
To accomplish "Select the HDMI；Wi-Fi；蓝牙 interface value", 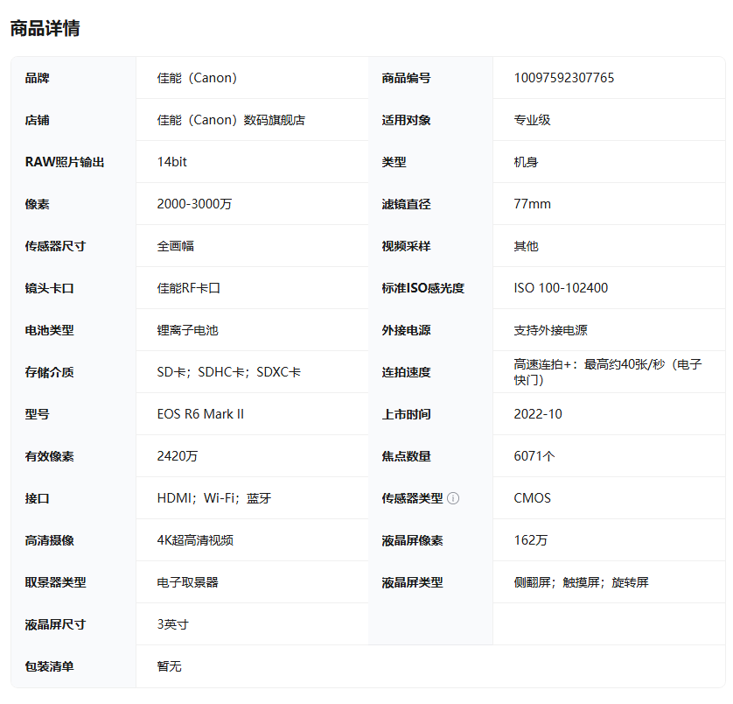I will point(214,498).
